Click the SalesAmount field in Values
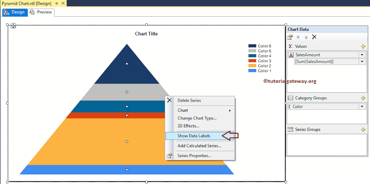Viewport: 370px width, 184px height. (x=323, y=54)
